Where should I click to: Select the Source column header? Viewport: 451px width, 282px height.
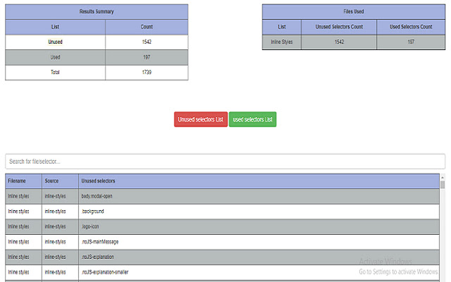pyautogui.click(x=60, y=181)
